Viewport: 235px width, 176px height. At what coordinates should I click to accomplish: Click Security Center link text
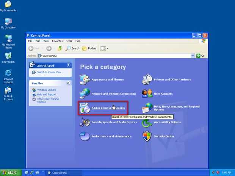pos(164,136)
